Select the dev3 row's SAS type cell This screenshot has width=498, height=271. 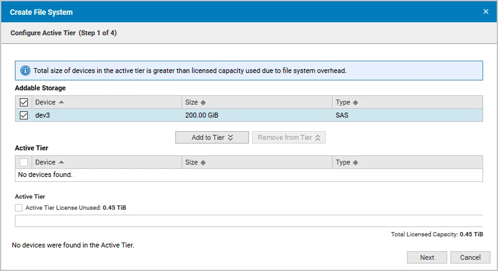[343, 115]
